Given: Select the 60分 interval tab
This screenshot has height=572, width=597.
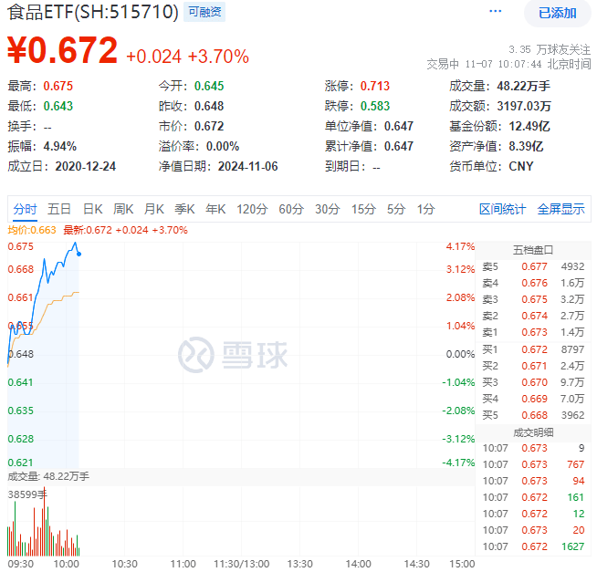Looking at the screenshot, I should 291,209.
